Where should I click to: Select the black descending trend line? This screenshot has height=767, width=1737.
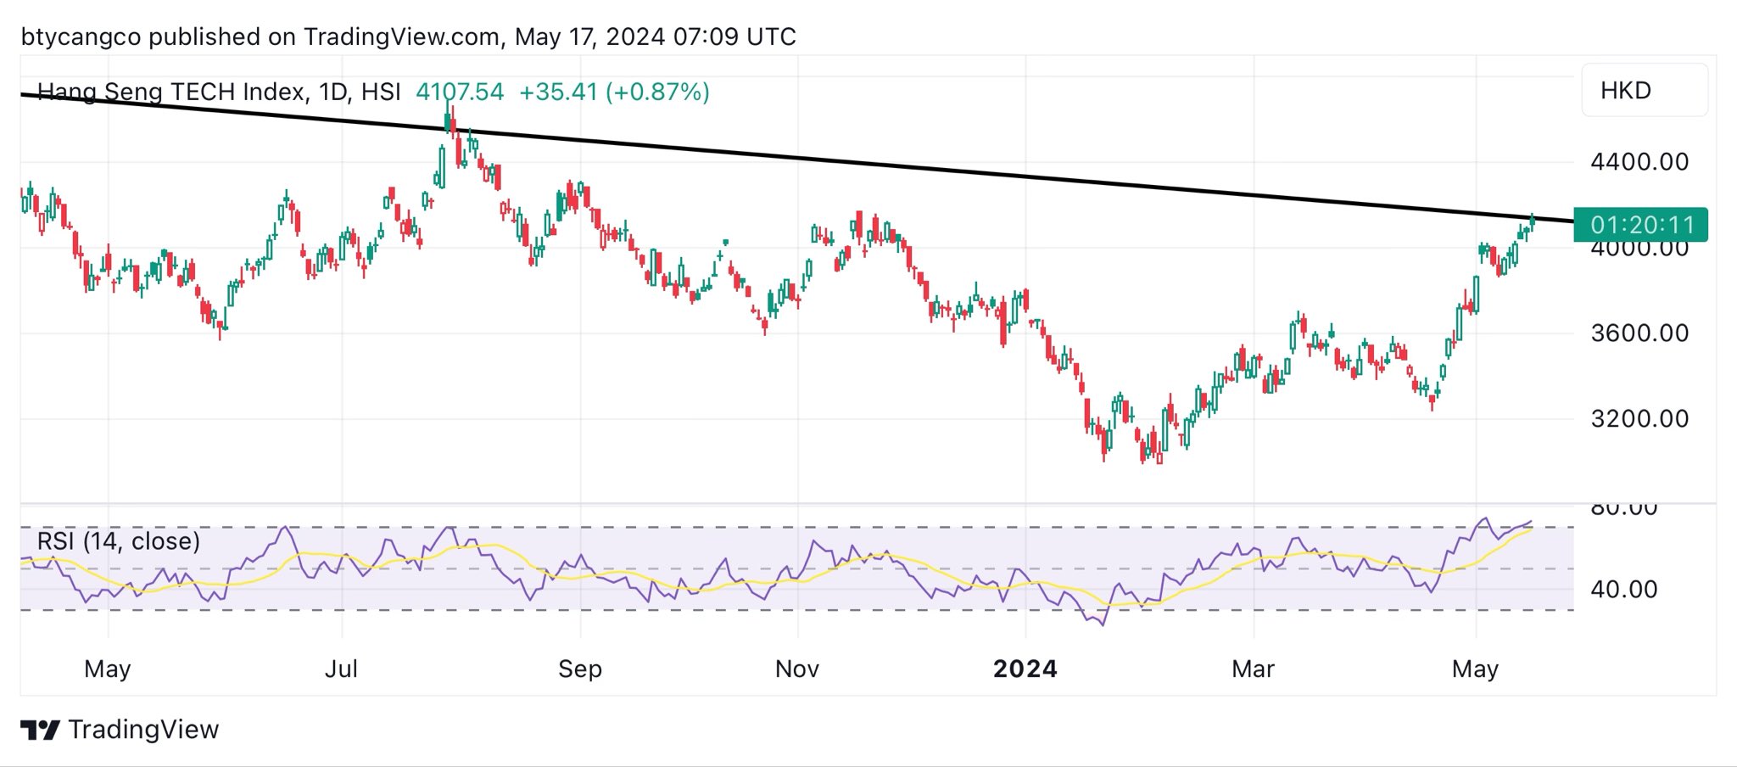[797, 159]
